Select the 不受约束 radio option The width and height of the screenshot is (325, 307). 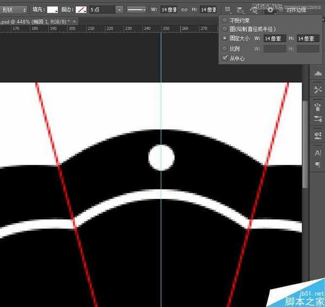click(225, 20)
